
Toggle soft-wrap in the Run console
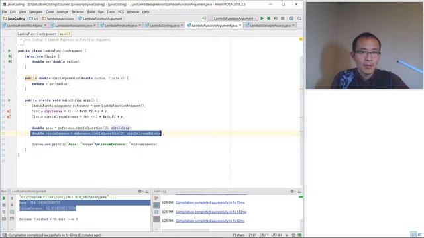pyautogui.click(x=12, y=212)
